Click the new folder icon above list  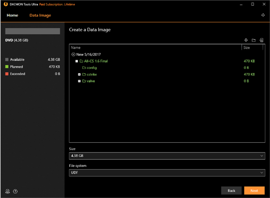tap(253, 40)
